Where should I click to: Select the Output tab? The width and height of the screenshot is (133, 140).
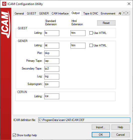tap(75, 13)
